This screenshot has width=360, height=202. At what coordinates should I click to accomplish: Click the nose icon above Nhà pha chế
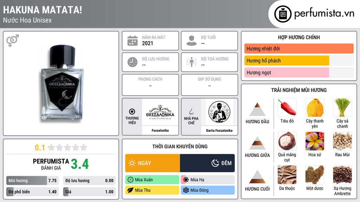191,112
